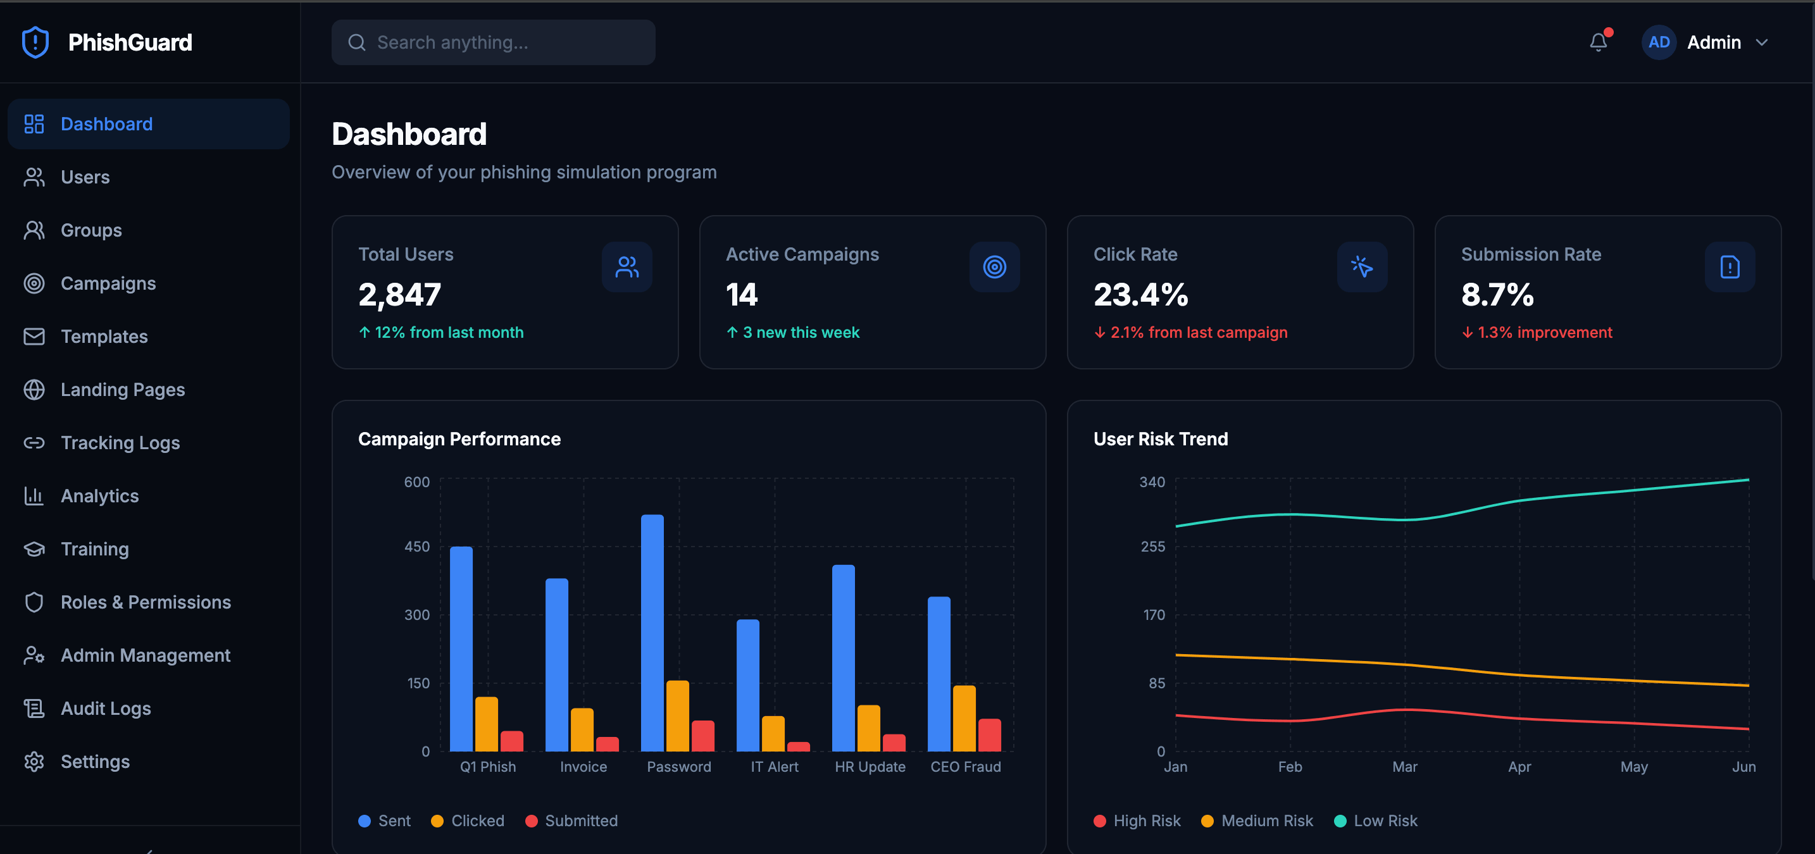Click the Campaign Performance chart title
Viewport: 1815px width, 854px height.
459,439
